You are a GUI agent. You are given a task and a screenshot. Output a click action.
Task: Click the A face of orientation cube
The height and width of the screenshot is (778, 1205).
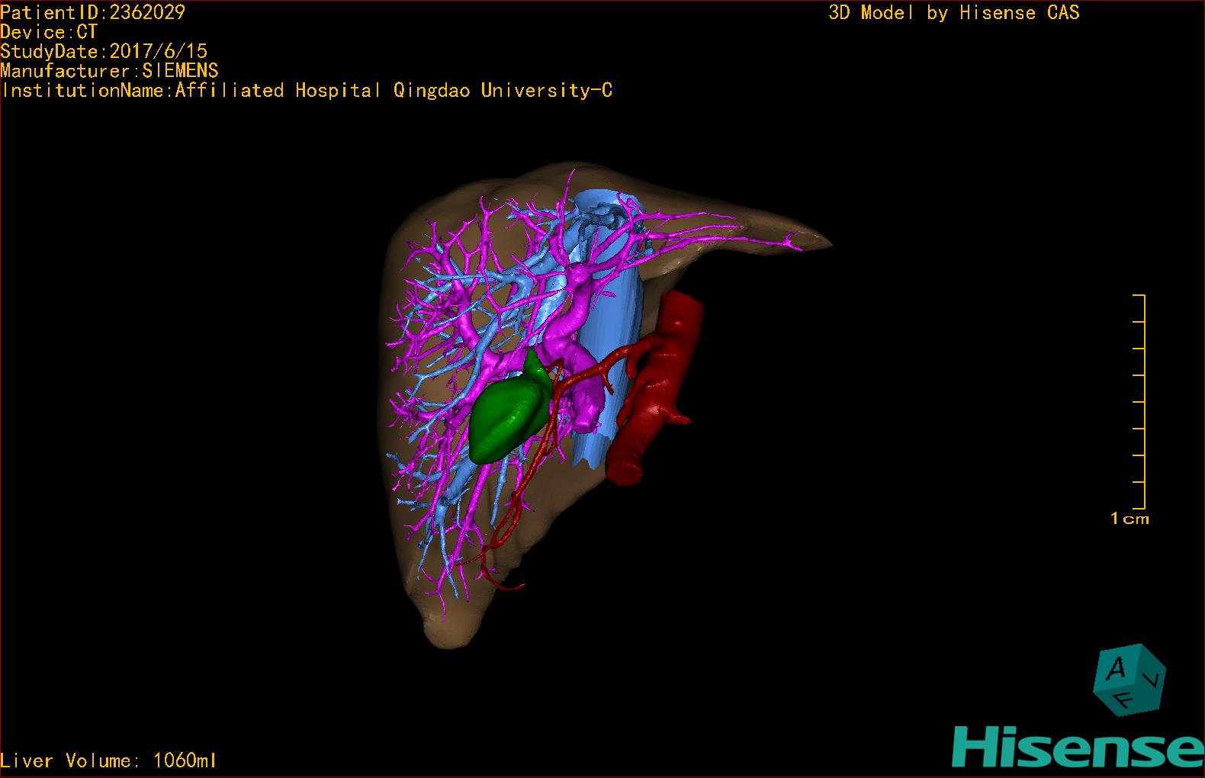tap(1117, 670)
